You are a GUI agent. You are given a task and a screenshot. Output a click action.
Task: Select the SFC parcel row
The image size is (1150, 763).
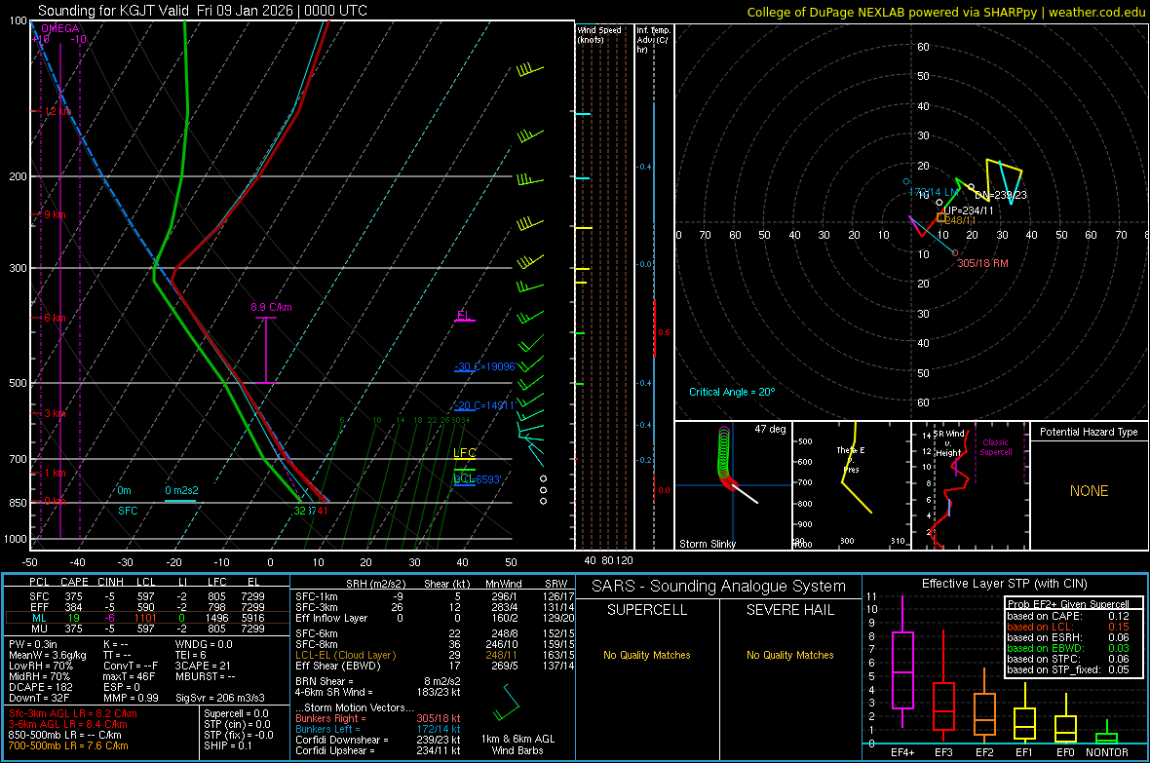coord(146,596)
